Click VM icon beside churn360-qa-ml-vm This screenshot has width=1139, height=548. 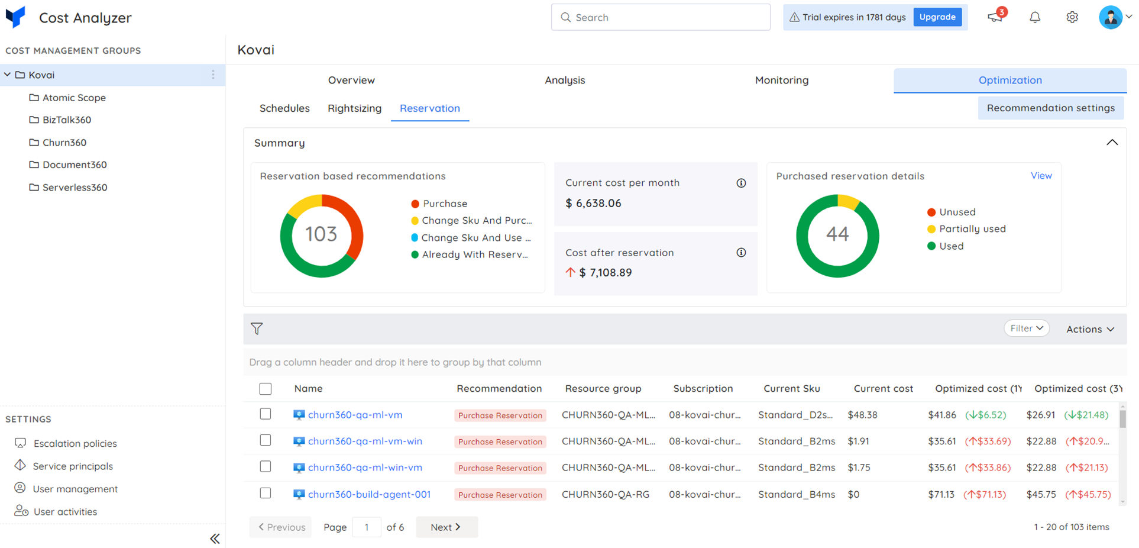pyautogui.click(x=299, y=415)
